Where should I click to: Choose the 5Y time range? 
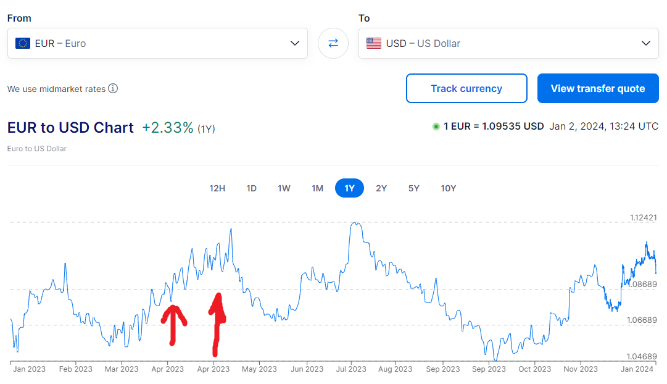413,188
